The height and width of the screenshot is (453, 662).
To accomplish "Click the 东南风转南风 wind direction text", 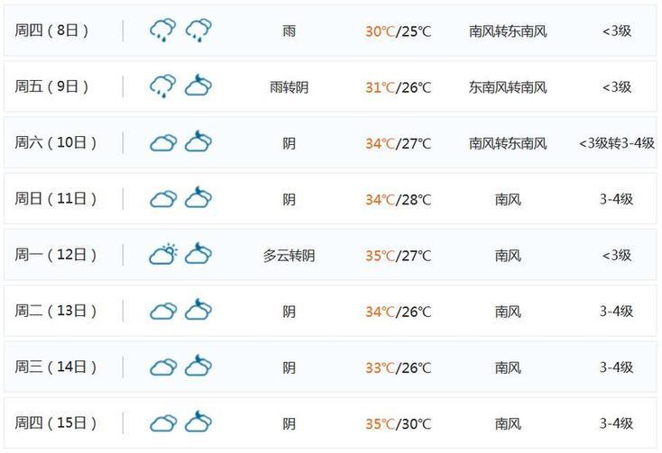I will pyautogui.click(x=508, y=87).
